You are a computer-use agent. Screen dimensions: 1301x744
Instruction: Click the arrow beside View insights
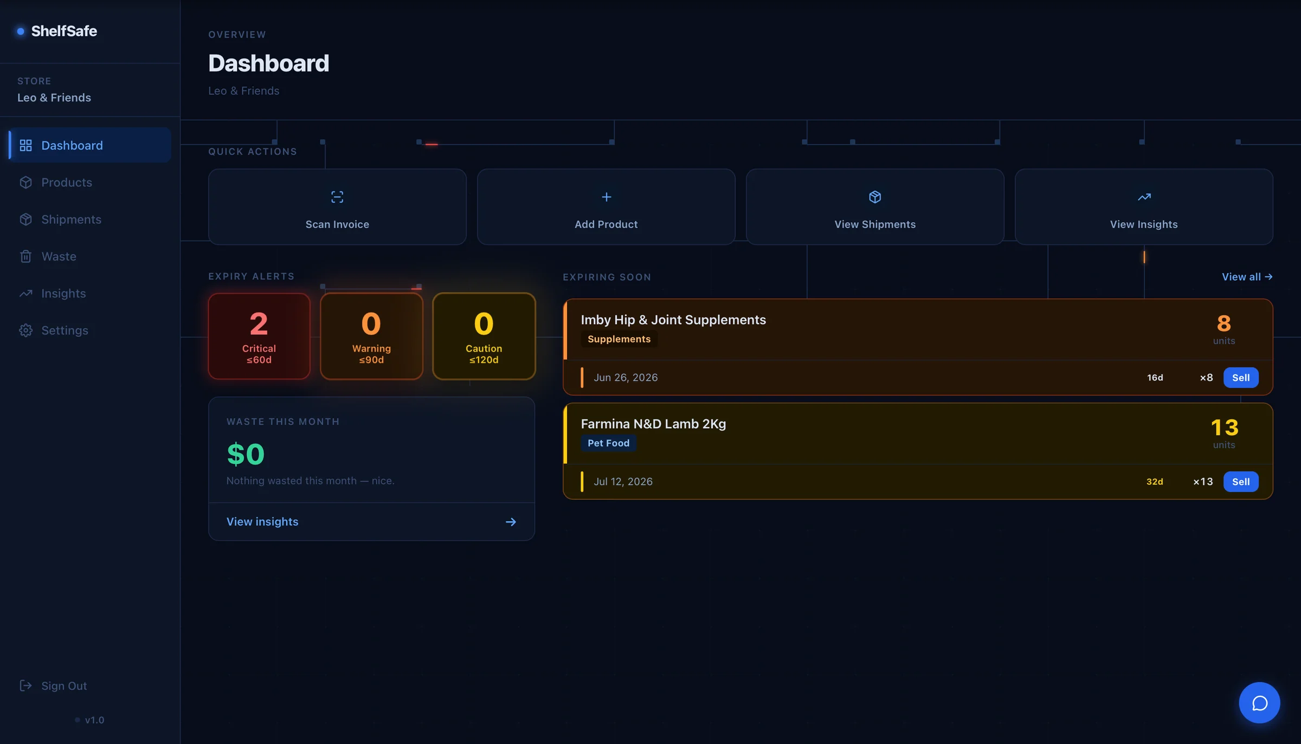[511, 522]
